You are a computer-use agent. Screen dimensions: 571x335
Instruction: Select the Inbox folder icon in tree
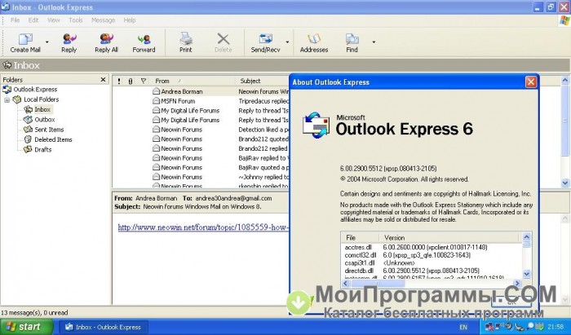tap(29, 109)
